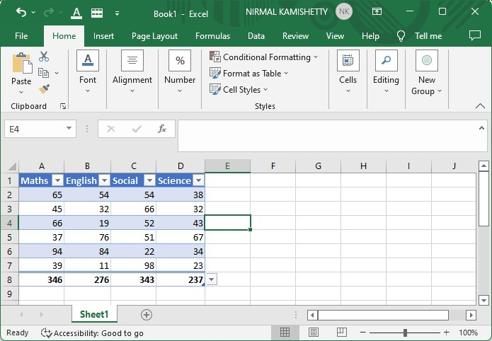The height and width of the screenshot is (341, 492).
Task: Open the Maths column filter dropdown
Action: pos(57,180)
